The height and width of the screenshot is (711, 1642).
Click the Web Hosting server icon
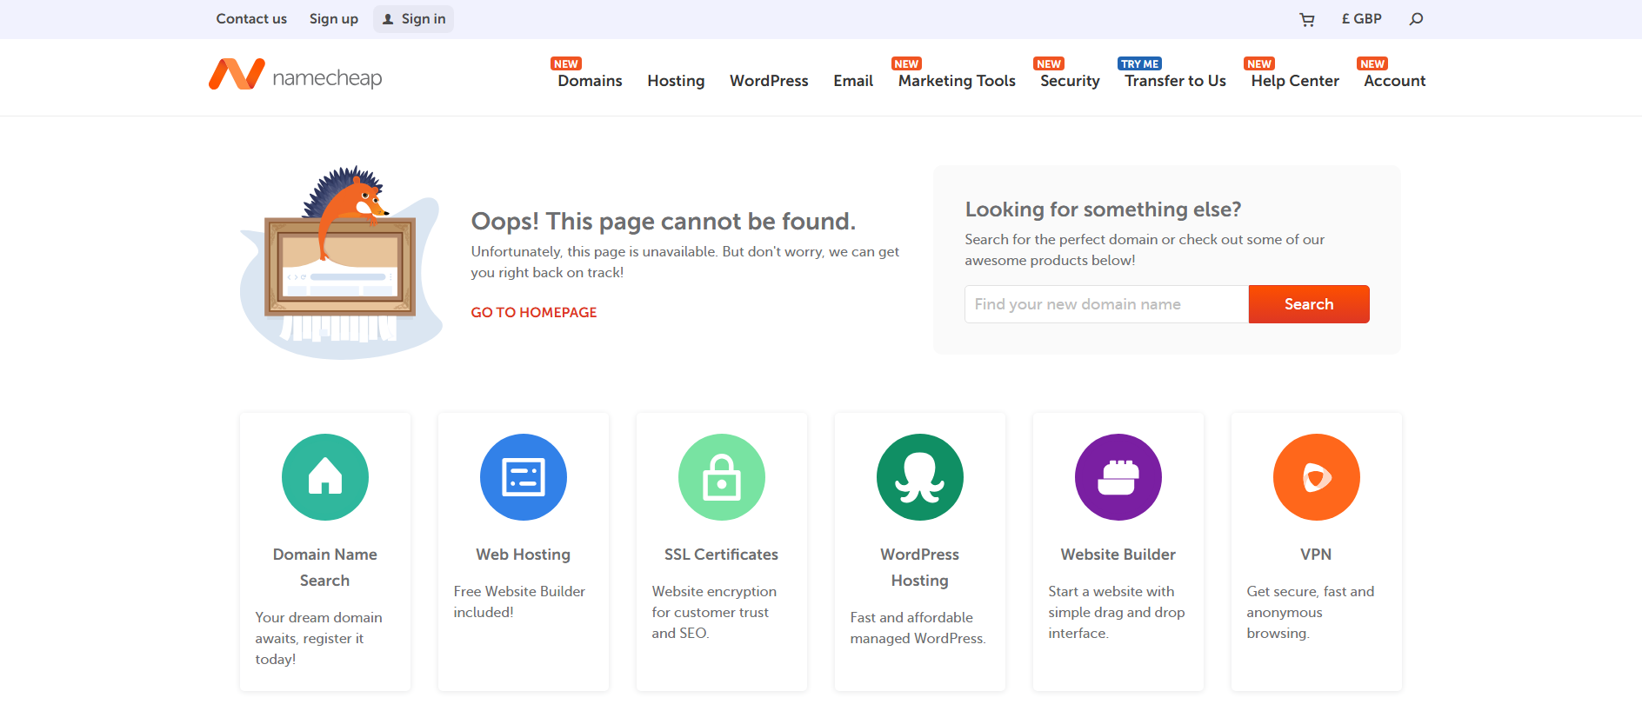[x=524, y=477]
